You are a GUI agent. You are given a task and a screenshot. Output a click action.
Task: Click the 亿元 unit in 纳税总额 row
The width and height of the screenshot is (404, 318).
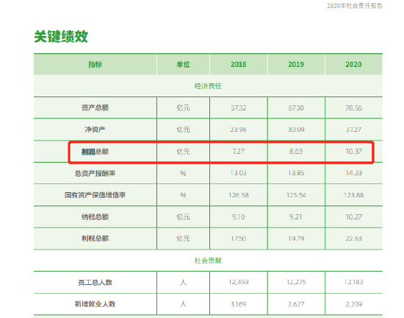(x=183, y=217)
